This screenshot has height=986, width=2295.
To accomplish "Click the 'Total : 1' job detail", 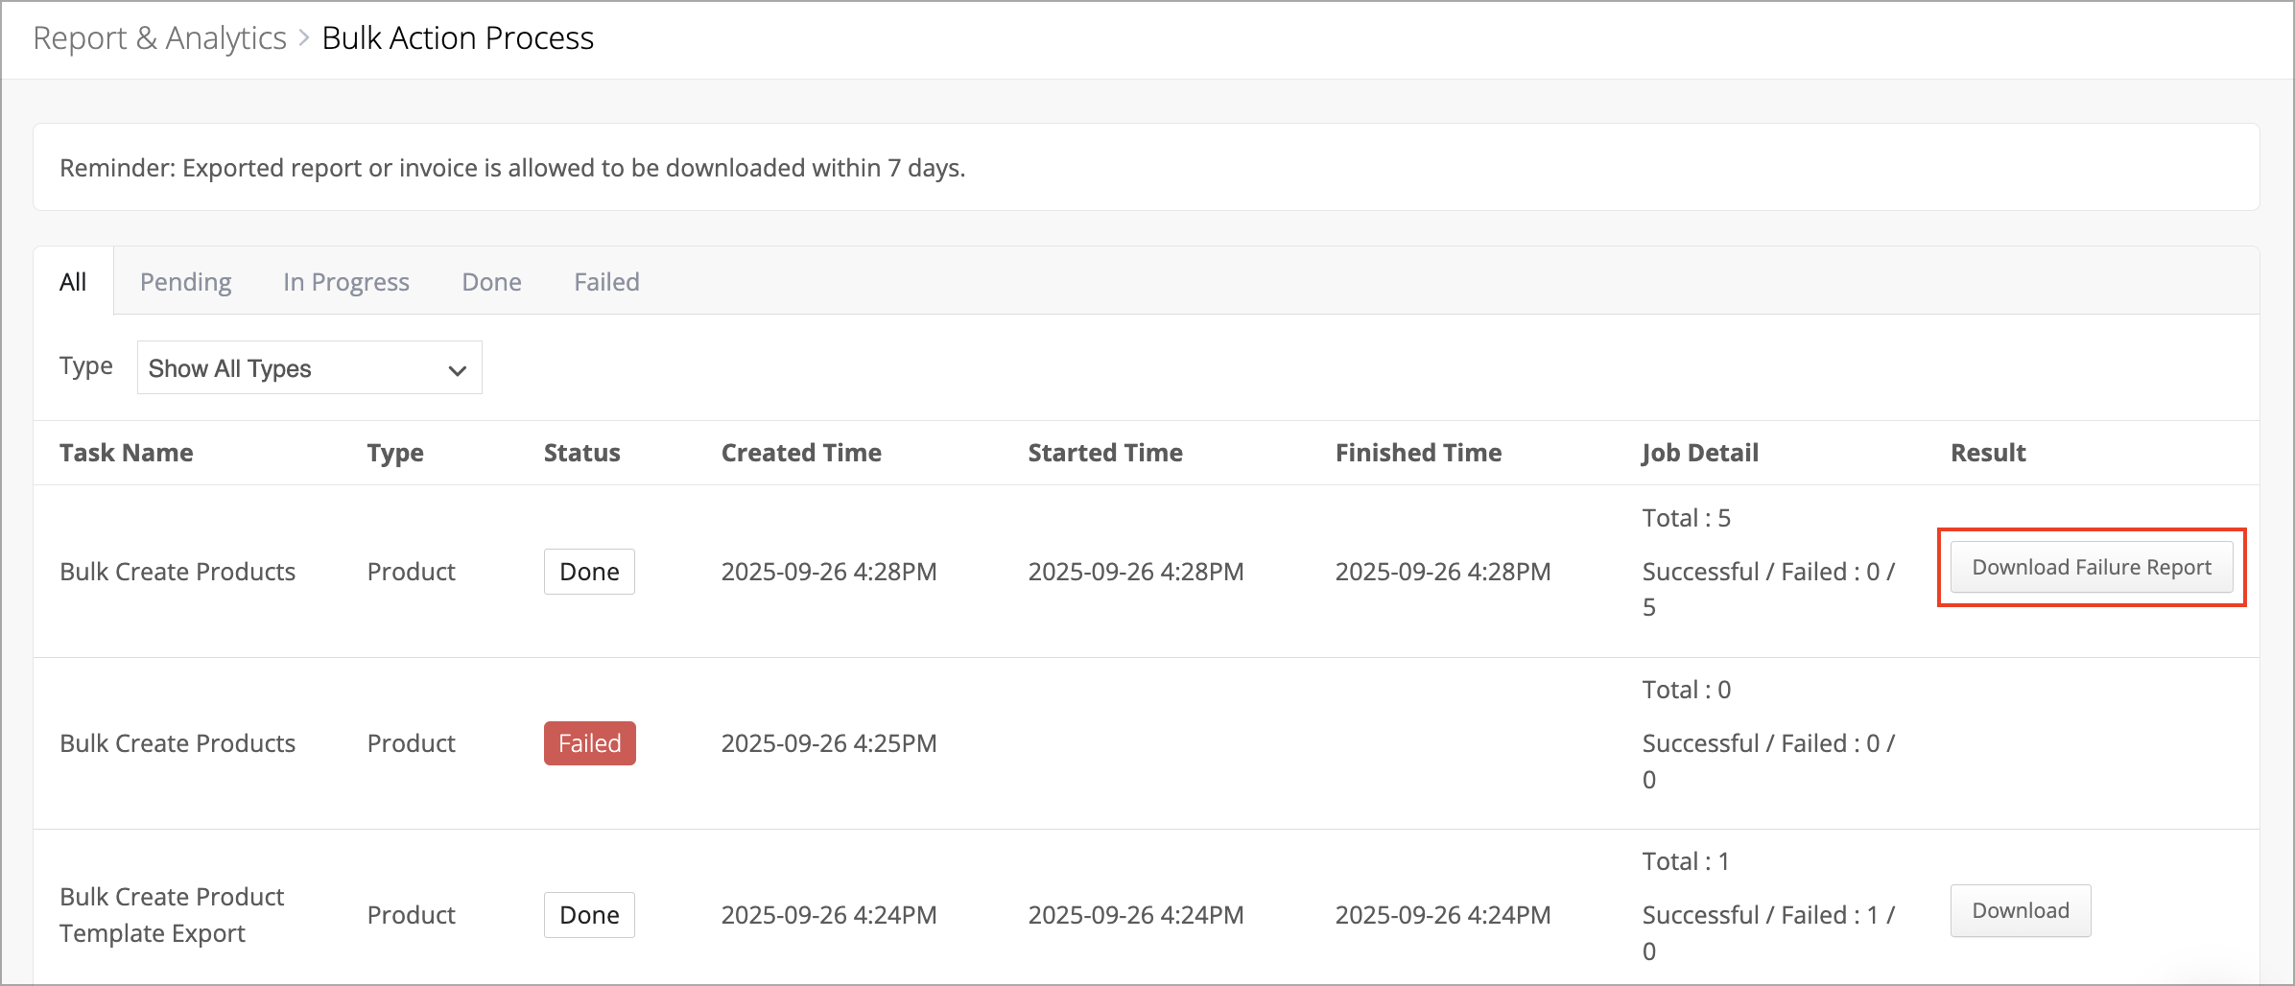I will tap(1686, 861).
